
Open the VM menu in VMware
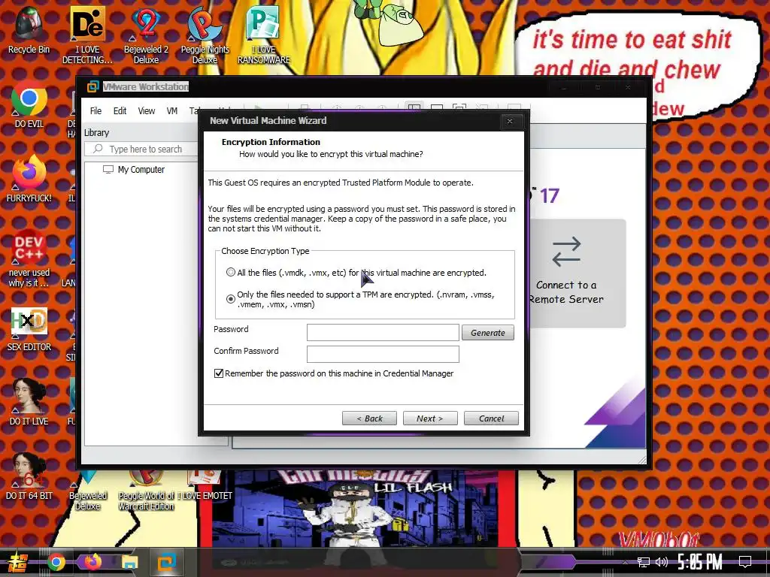point(172,111)
